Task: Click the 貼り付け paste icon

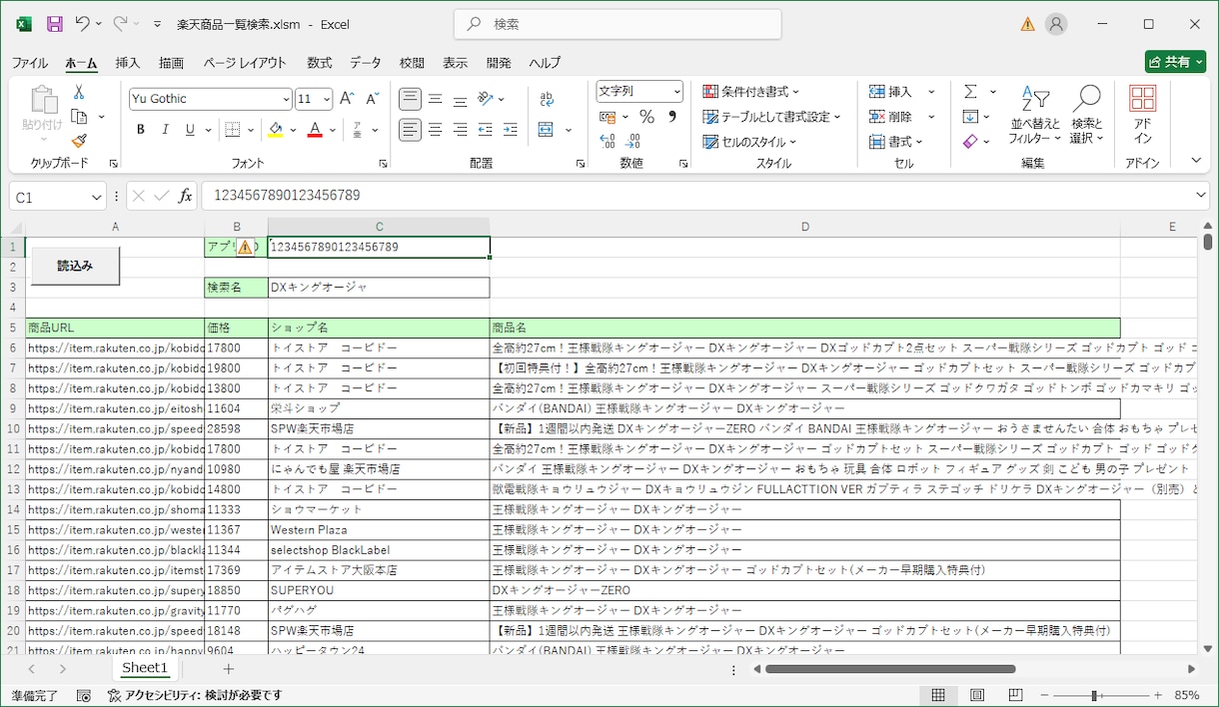Action: pyautogui.click(x=43, y=100)
